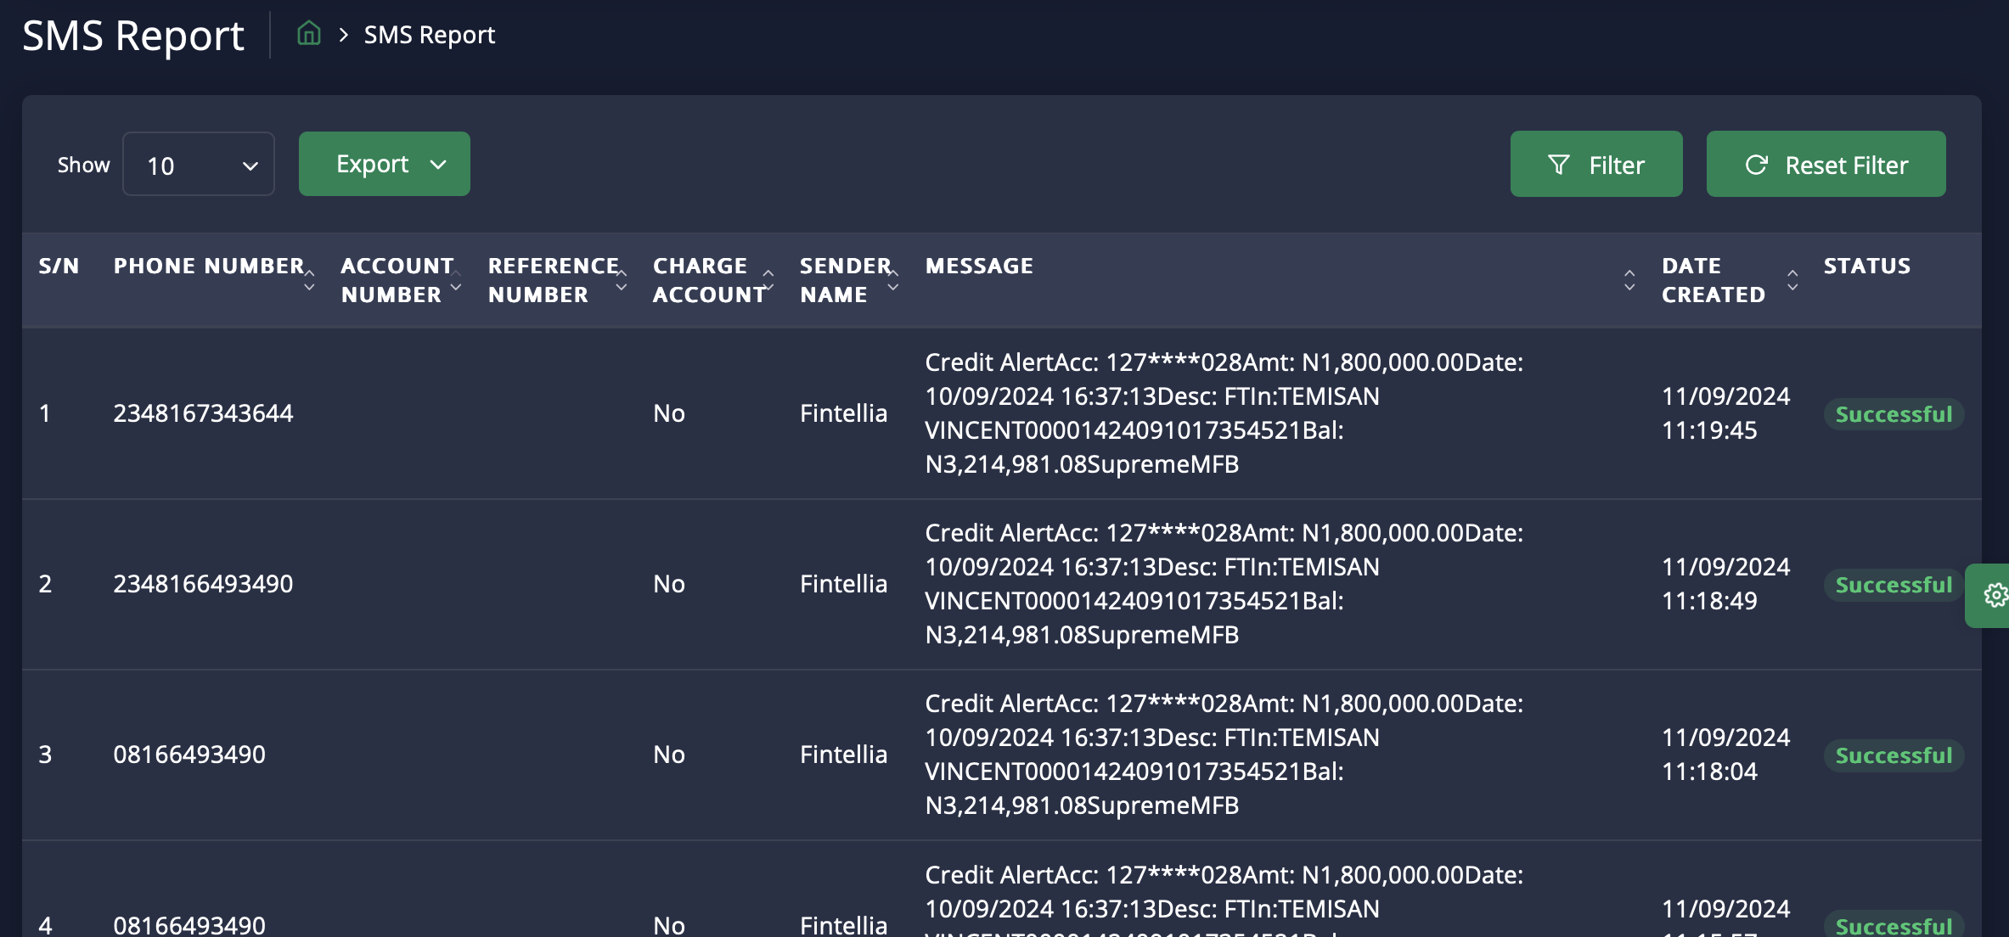Click the Successful status badge in row 1
Viewport: 2009px width, 937px height.
click(1893, 414)
